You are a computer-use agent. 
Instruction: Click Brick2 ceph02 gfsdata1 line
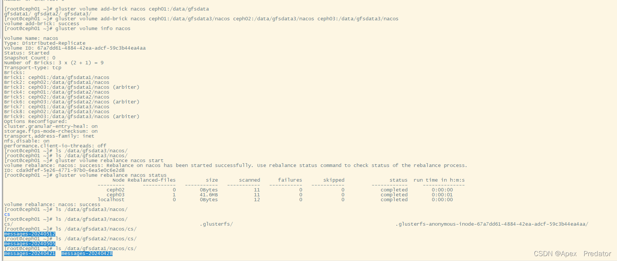click(57, 82)
